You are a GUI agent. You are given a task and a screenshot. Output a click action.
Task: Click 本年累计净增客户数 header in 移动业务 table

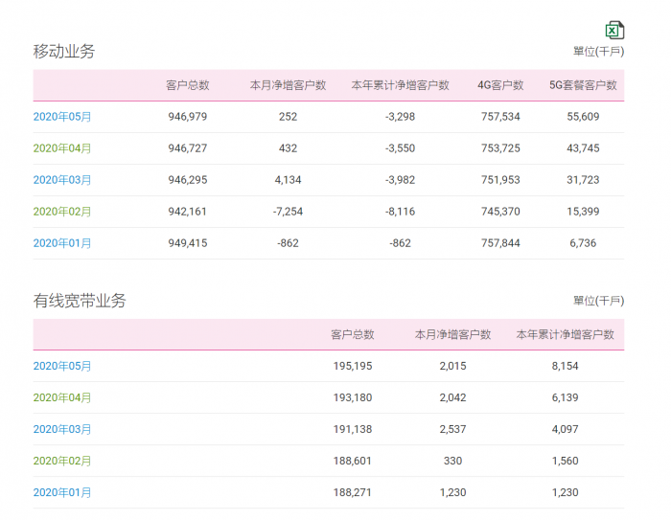coord(400,85)
